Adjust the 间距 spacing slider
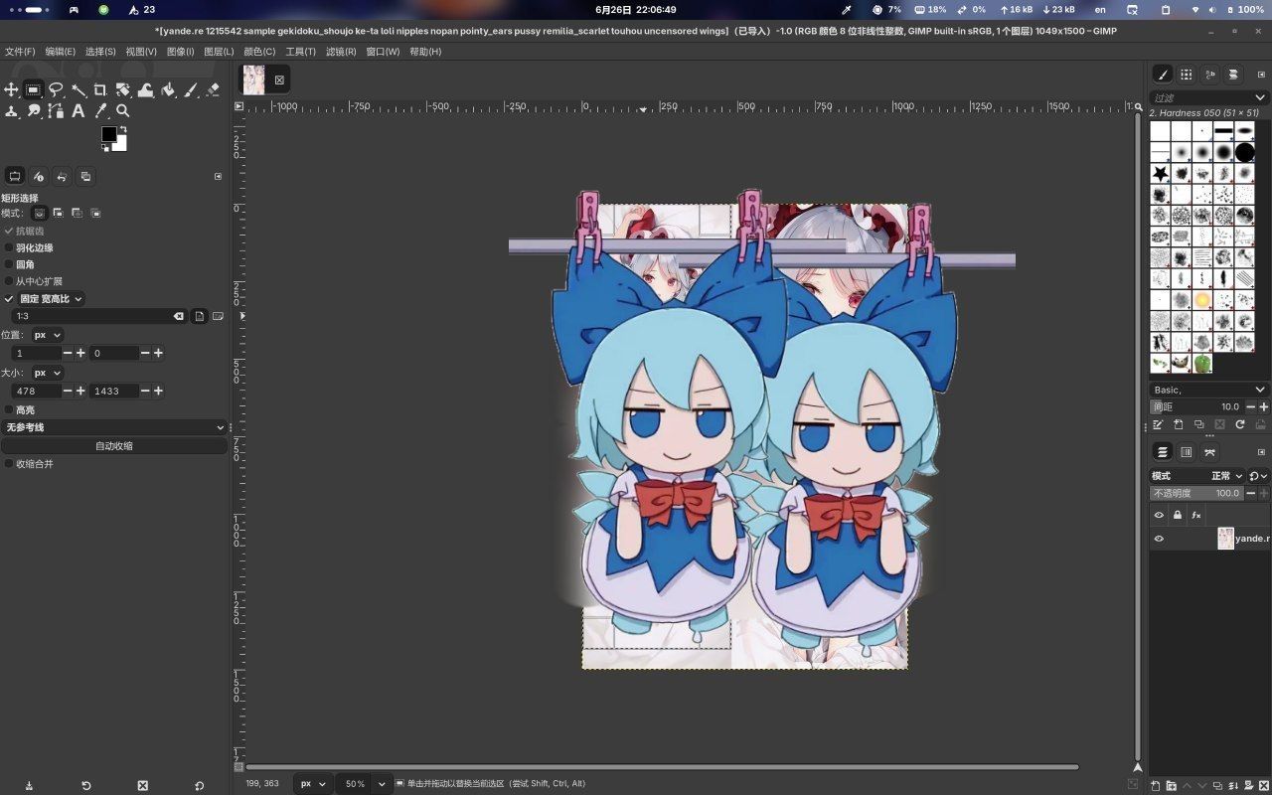This screenshot has width=1272, height=795. click(x=1196, y=406)
